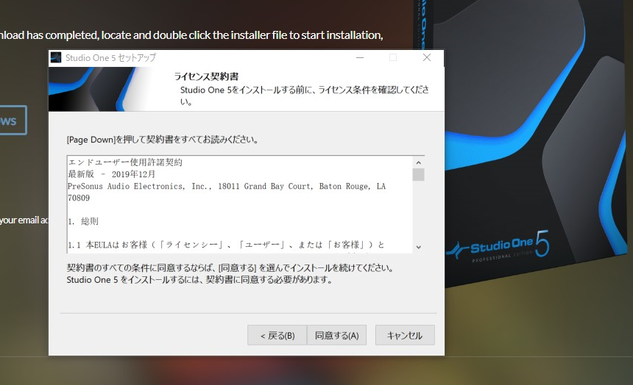Image resolution: width=633 pixels, height=385 pixels.
Task: Click the license text scrollbar thumb
Action: click(419, 175)
